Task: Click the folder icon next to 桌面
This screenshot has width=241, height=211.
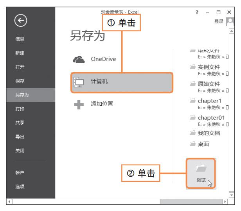Action: (x=192, y=144)
